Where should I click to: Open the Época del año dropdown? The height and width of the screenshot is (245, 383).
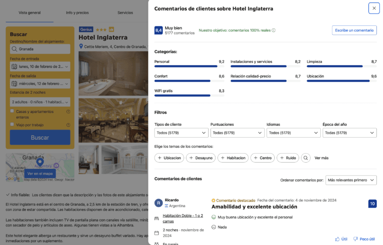[x=349, y=133]
